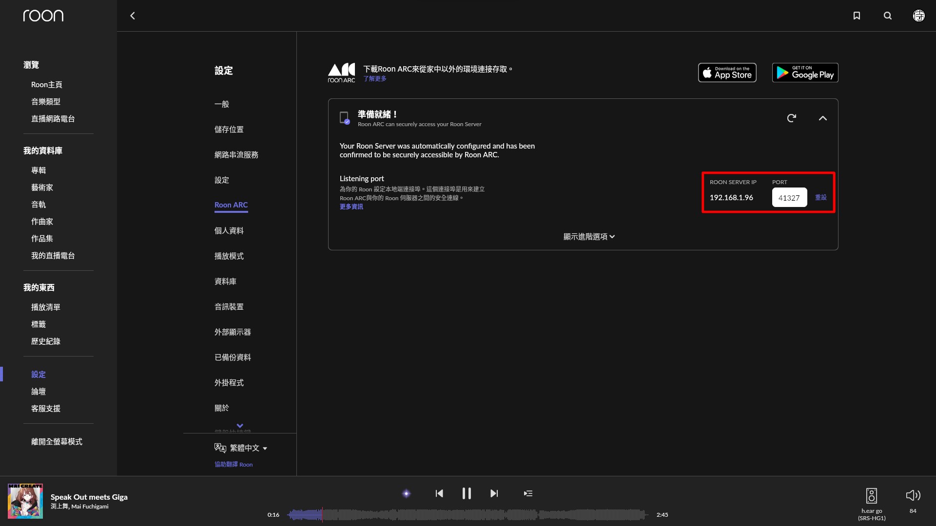Refresh Roon ARC connection status

tap(791, 118)
